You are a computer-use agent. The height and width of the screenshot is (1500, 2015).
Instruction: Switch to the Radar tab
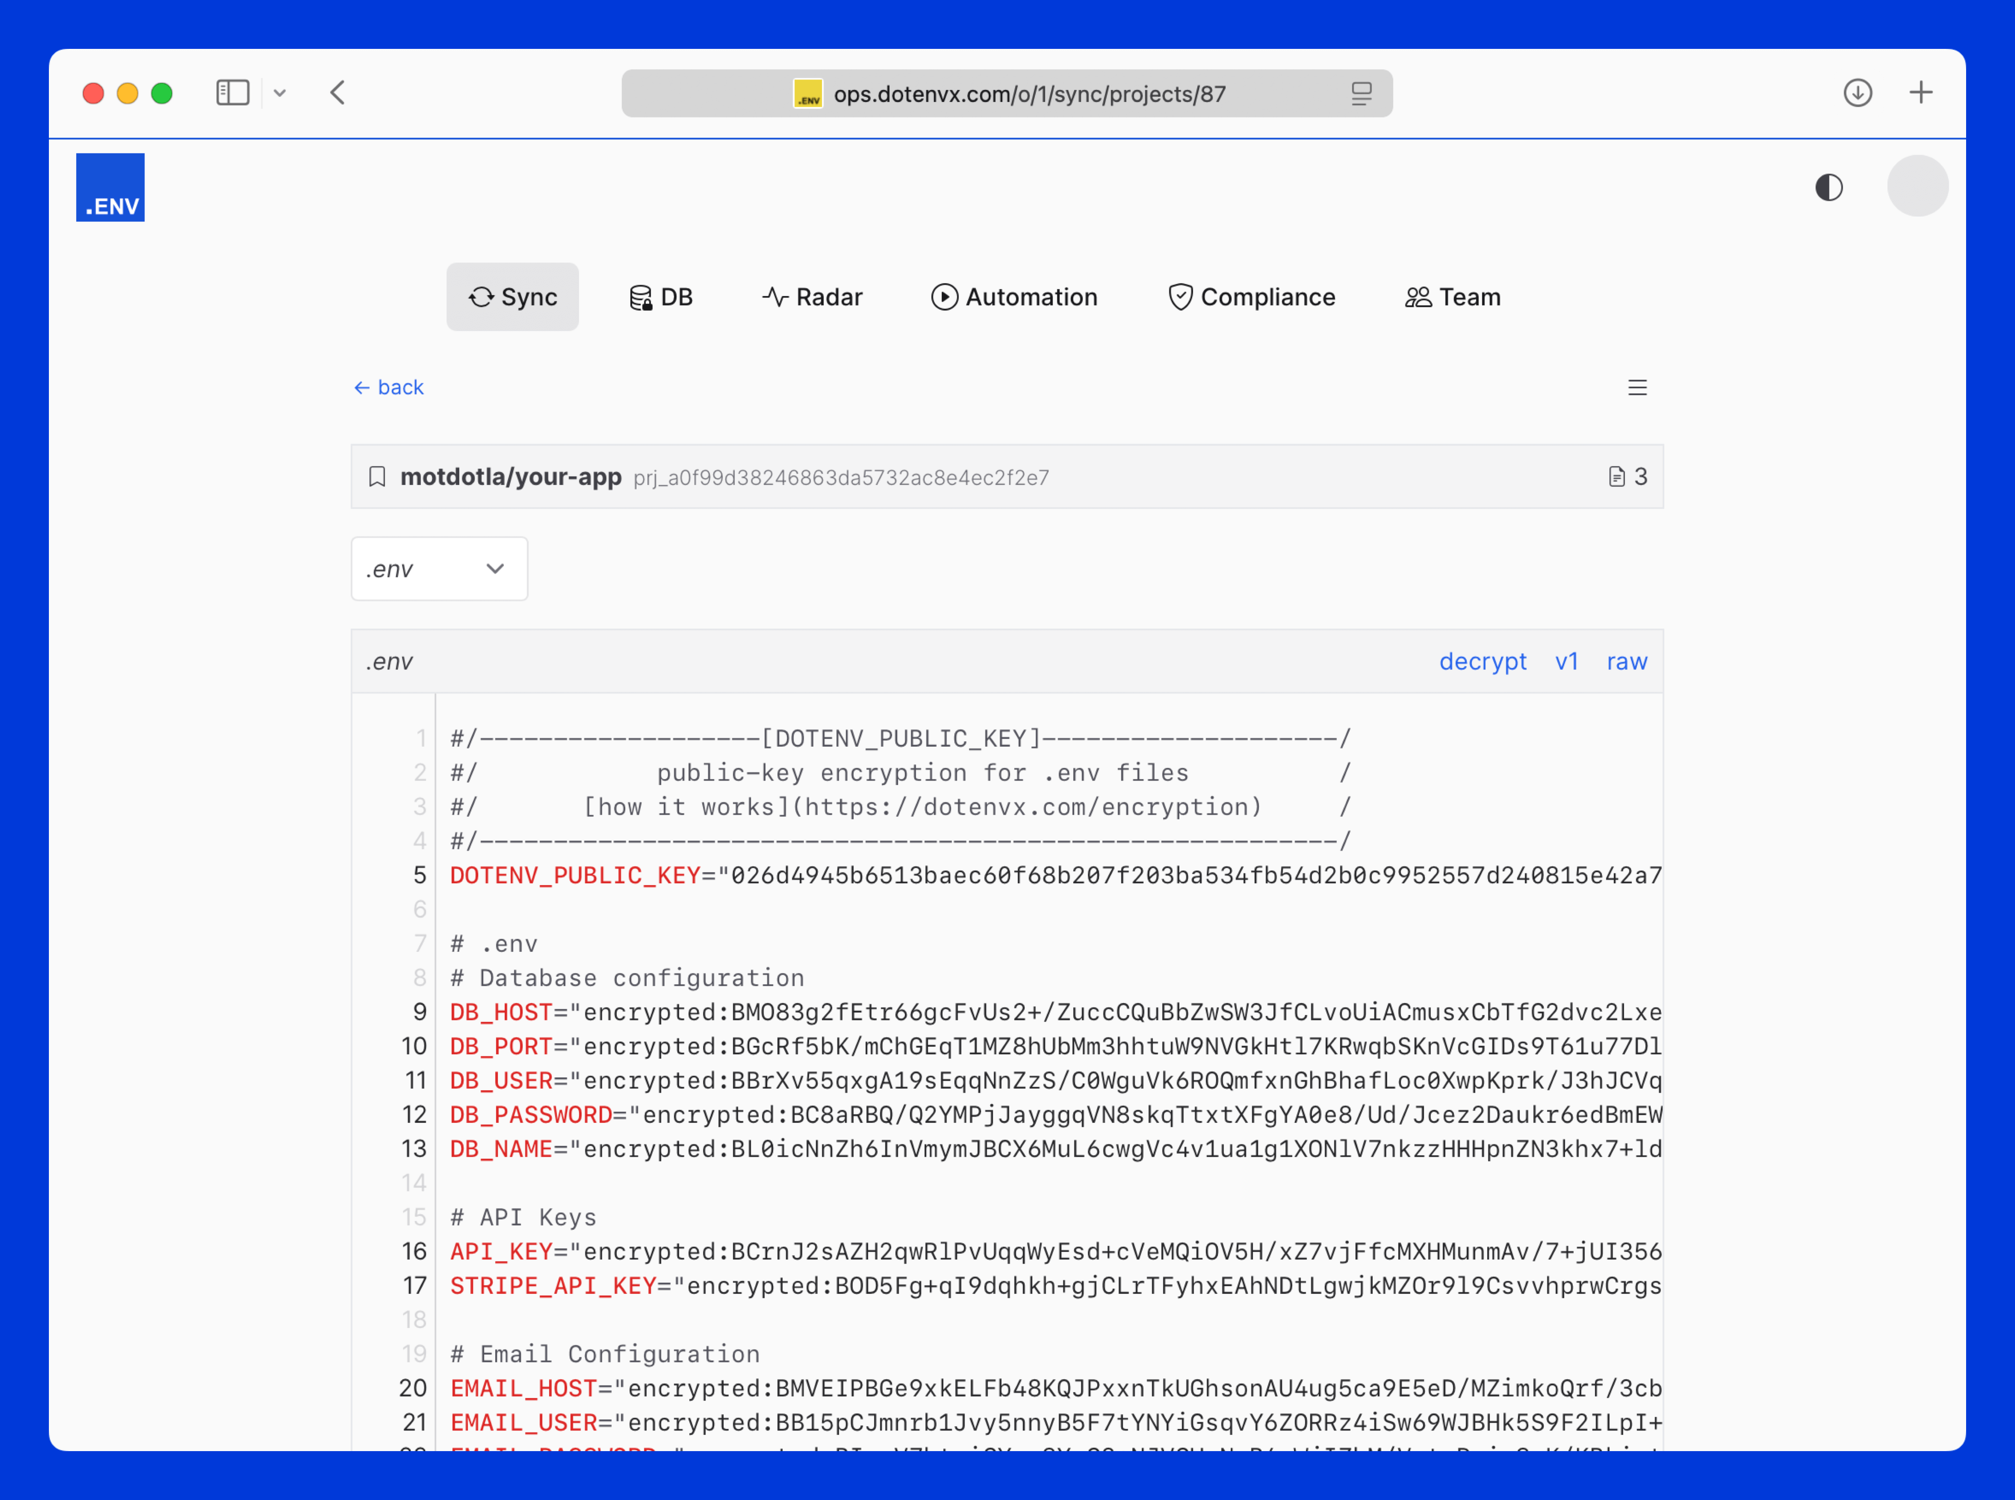[812, 297]
